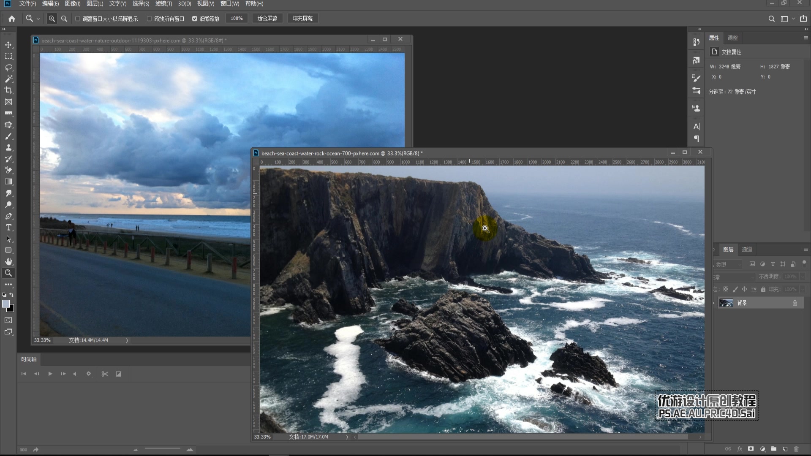Viewport: 811px width, 456px height.
Task: Select the Clone Stamp tool
Action: click(x=8, y=148)
